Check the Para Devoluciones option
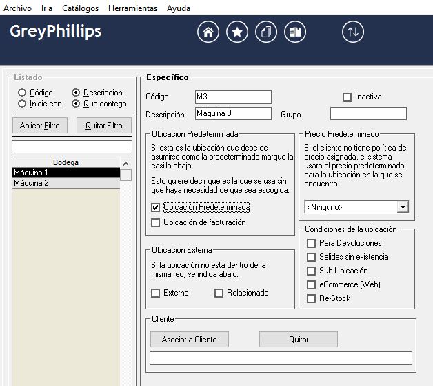The width and height of the screenshot is (433, 386). [x=312, y=243]
